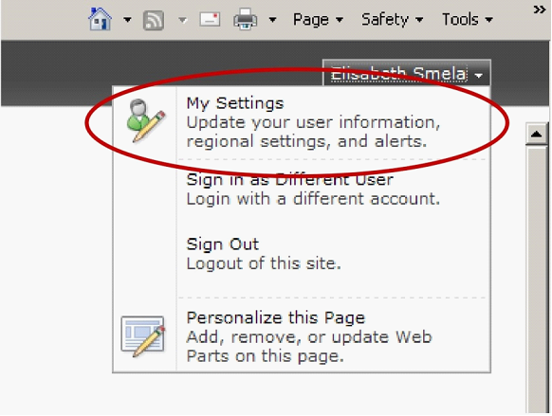Screen dimensions: 552x416
Task: Open the Safety menu
Action: 392,19
